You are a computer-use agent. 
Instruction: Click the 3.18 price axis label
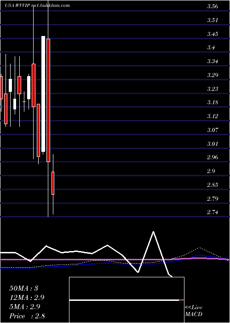(x=213, y=102)
